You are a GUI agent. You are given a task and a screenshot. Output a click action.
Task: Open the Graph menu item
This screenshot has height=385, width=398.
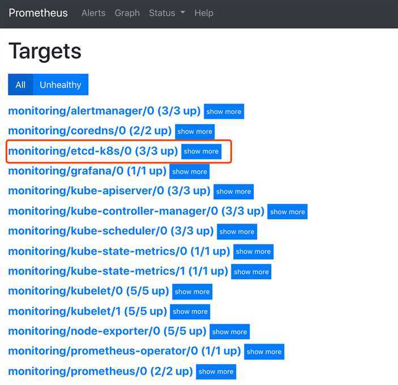tap(127, 13)
